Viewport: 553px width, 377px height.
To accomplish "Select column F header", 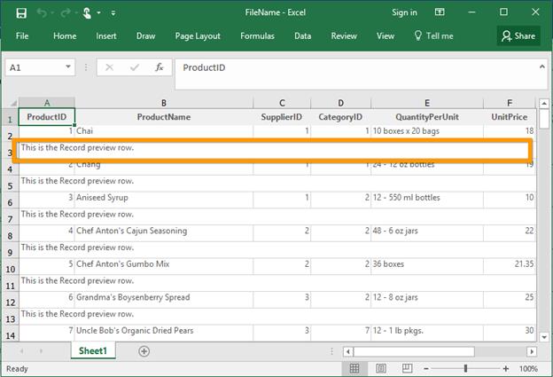I will click(x=510, y=103).
